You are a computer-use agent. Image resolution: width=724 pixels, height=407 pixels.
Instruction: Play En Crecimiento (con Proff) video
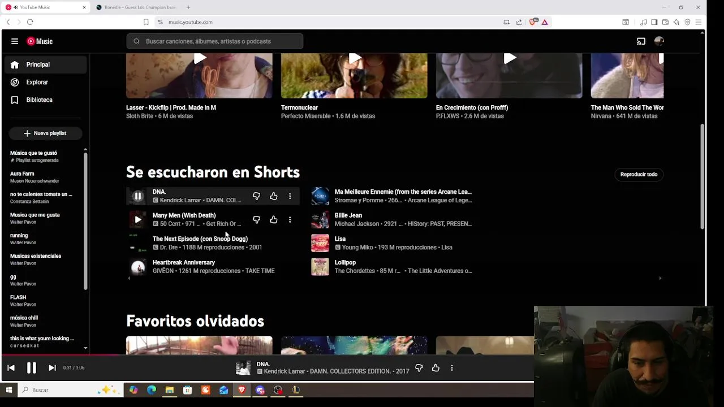point(509,75)
